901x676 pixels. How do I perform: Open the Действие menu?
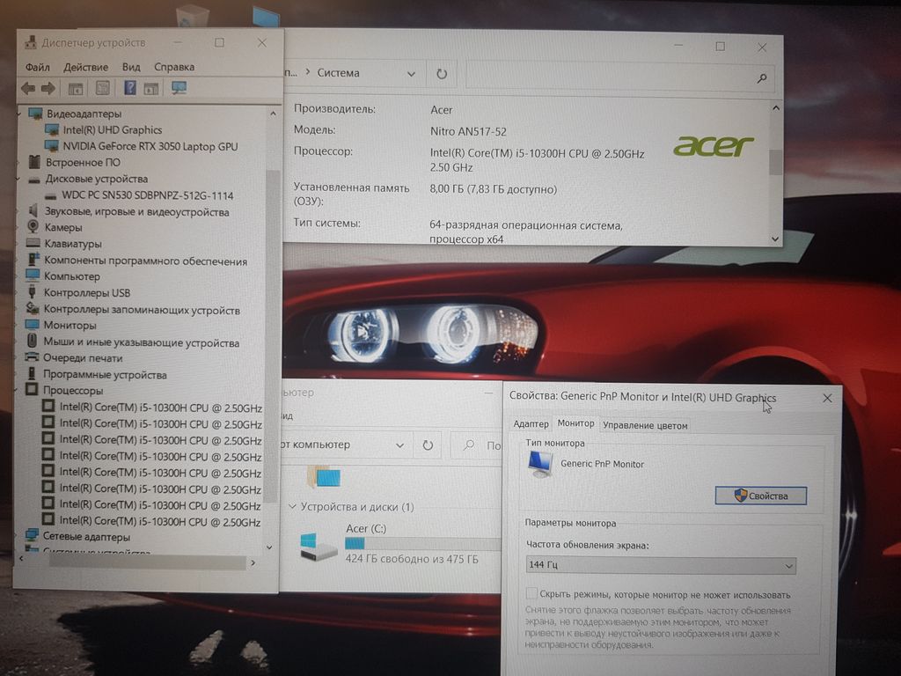(85, 67)
